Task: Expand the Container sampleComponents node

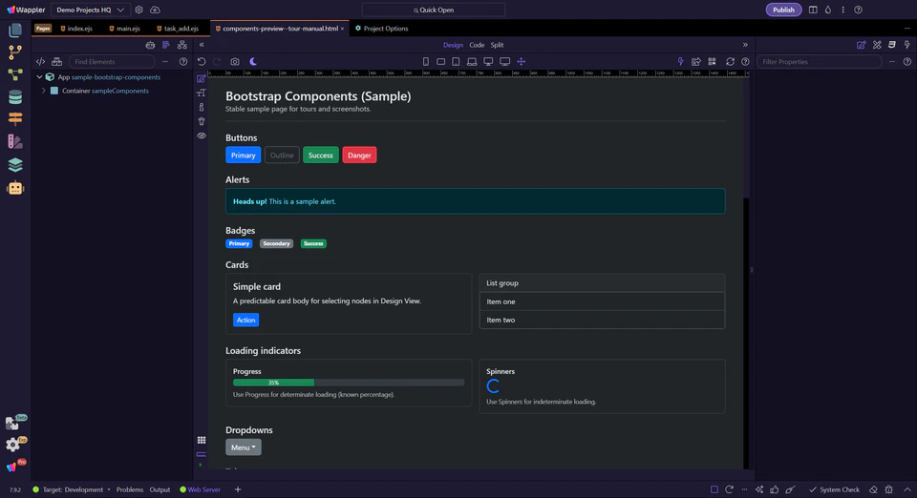Action: click(x=44, y=91)
